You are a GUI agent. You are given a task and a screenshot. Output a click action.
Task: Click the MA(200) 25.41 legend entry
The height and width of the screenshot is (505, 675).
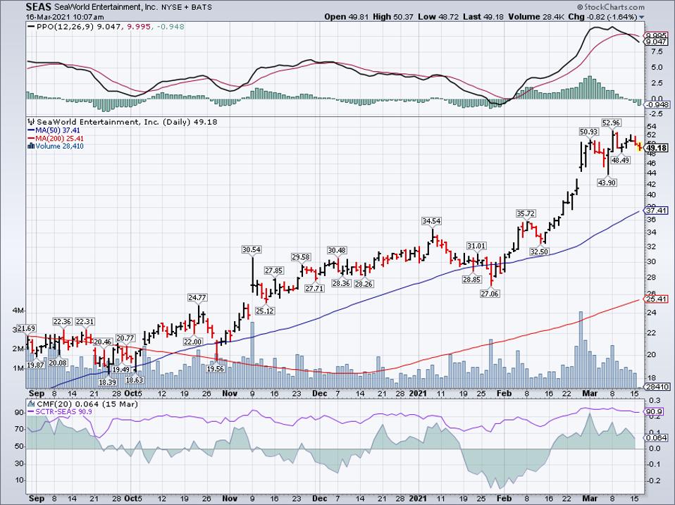coord(60,139)
